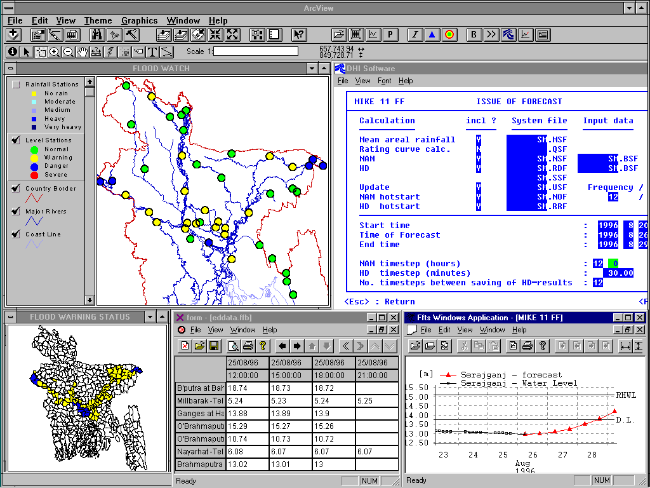Click the horizontal stretch arrow icon in Ffts
This screenshot has width=650, height=488.
point(625,346)
